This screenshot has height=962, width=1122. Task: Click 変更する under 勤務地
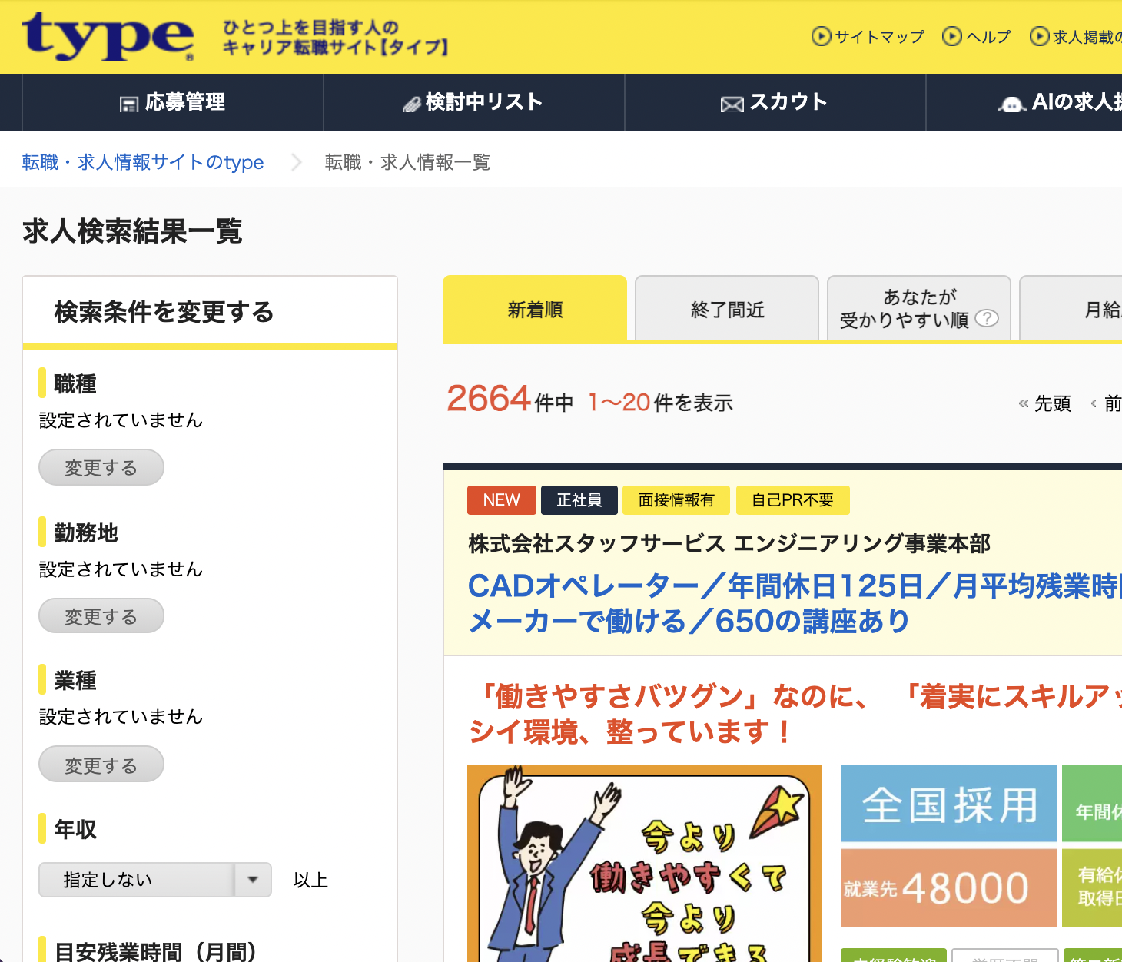pos(101,616)
